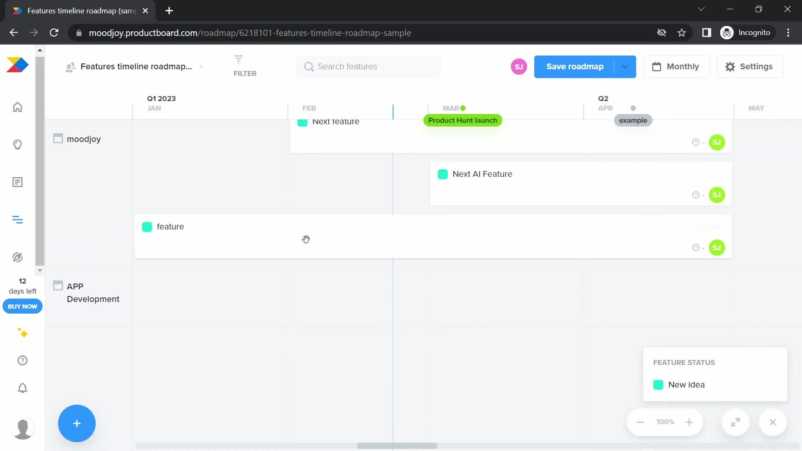Select the Features timeline roadmap browser tab
This screenshot has height=451, width=802.
80,11
